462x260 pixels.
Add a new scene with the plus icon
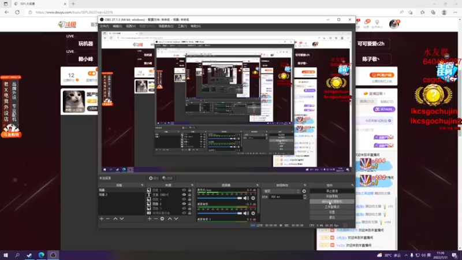(102, 219)
